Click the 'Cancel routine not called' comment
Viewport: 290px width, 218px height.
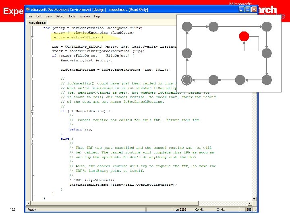coord(135,120)
